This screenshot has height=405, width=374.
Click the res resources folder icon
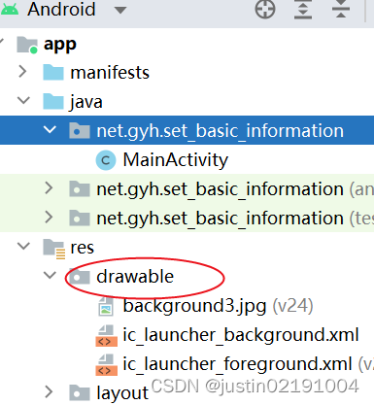tap(54, 249)
